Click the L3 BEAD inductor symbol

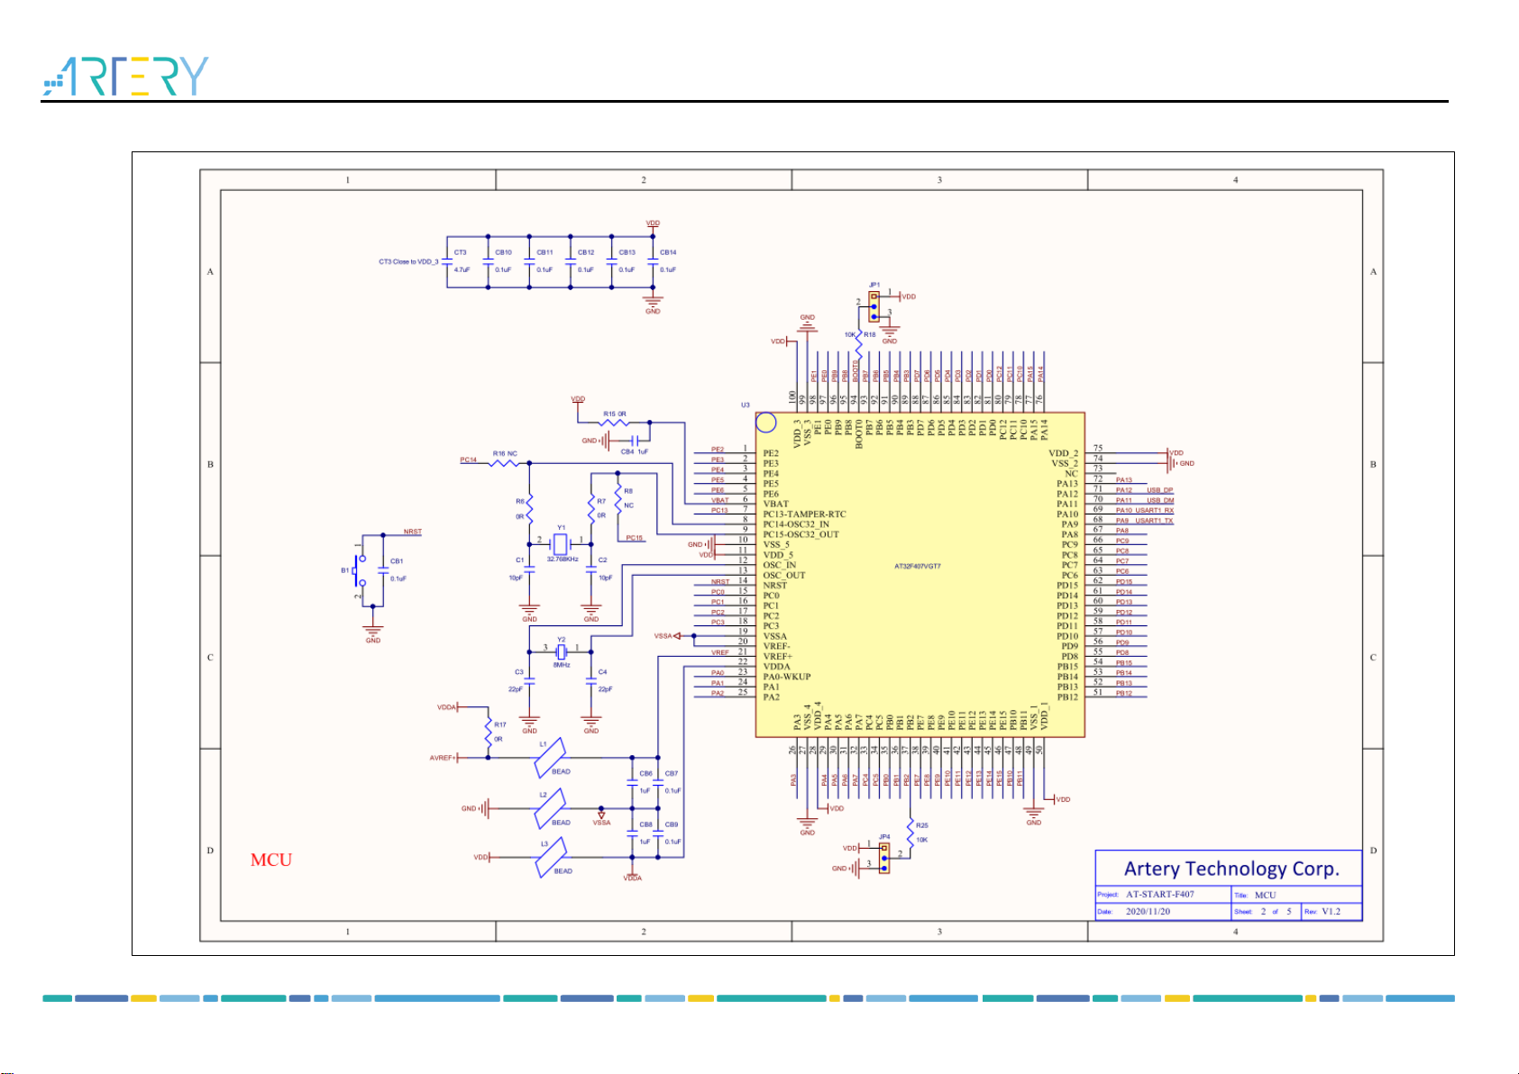pos(550,858)
